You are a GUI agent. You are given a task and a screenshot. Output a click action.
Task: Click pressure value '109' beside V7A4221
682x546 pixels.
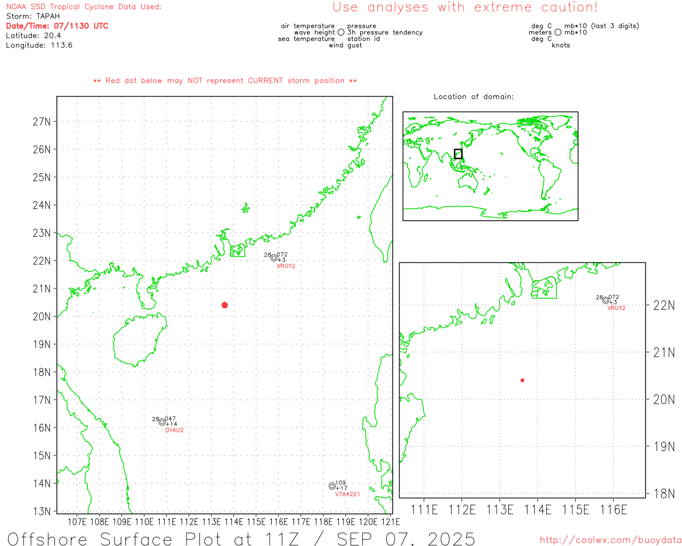340,483
